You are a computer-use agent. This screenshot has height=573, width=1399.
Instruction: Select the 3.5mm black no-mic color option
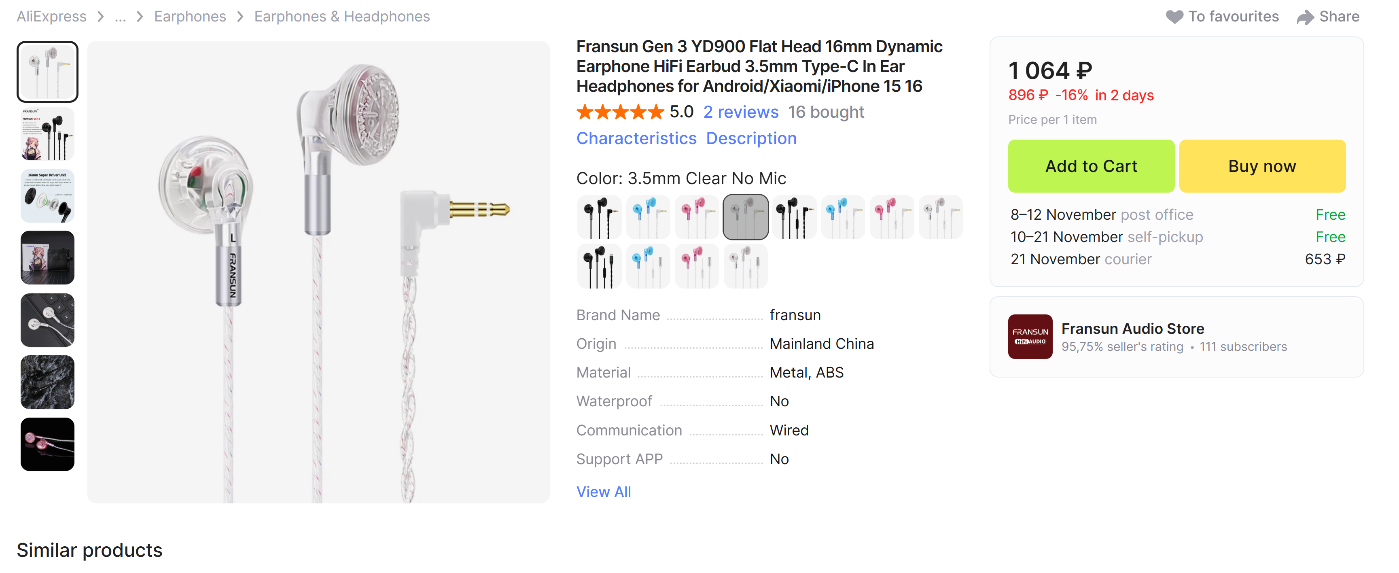coord(599,217)
